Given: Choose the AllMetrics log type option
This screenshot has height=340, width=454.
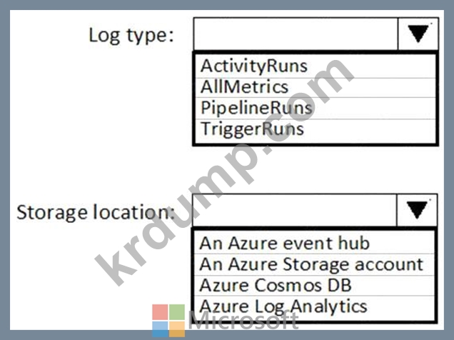Looking at the screenshot, I should 316,87.
